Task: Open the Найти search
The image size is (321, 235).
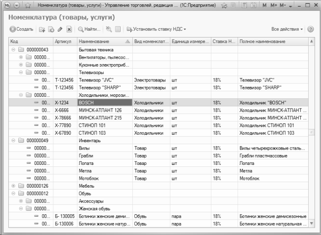Action: coord(89,29)
